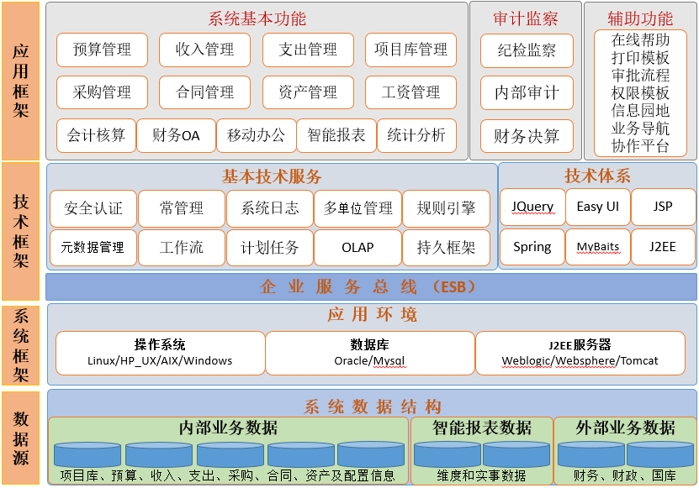
Task: Click the 应用环境 heading
Action: (373, 315)
